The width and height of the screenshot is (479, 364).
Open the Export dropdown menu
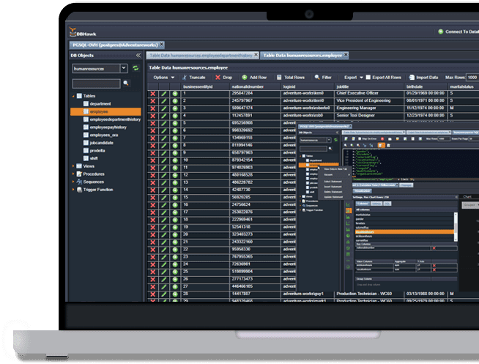coord(352,77)
